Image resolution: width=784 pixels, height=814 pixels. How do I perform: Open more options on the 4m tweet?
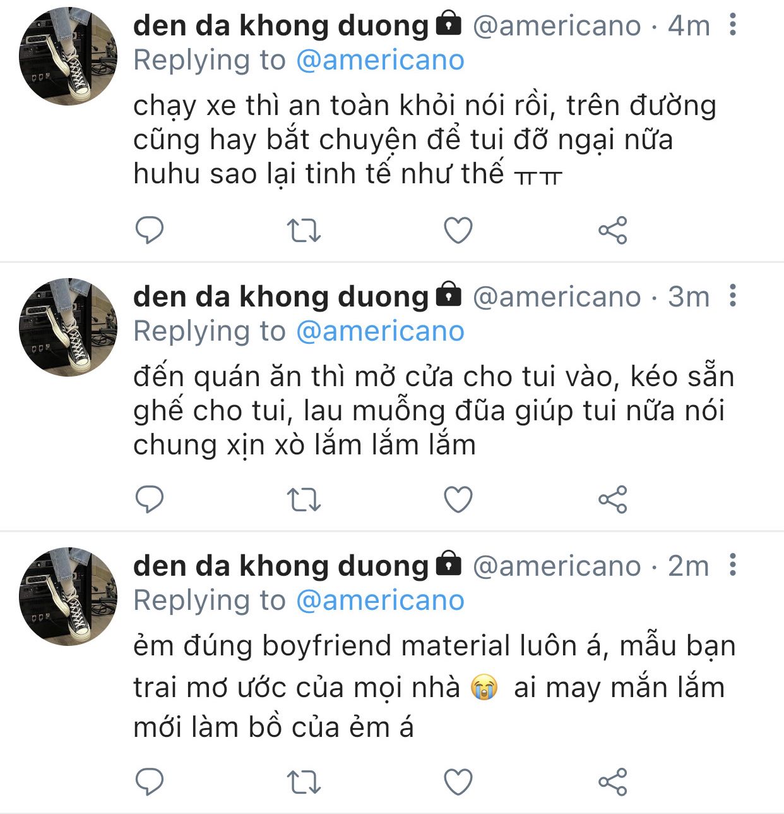(732, 25)
